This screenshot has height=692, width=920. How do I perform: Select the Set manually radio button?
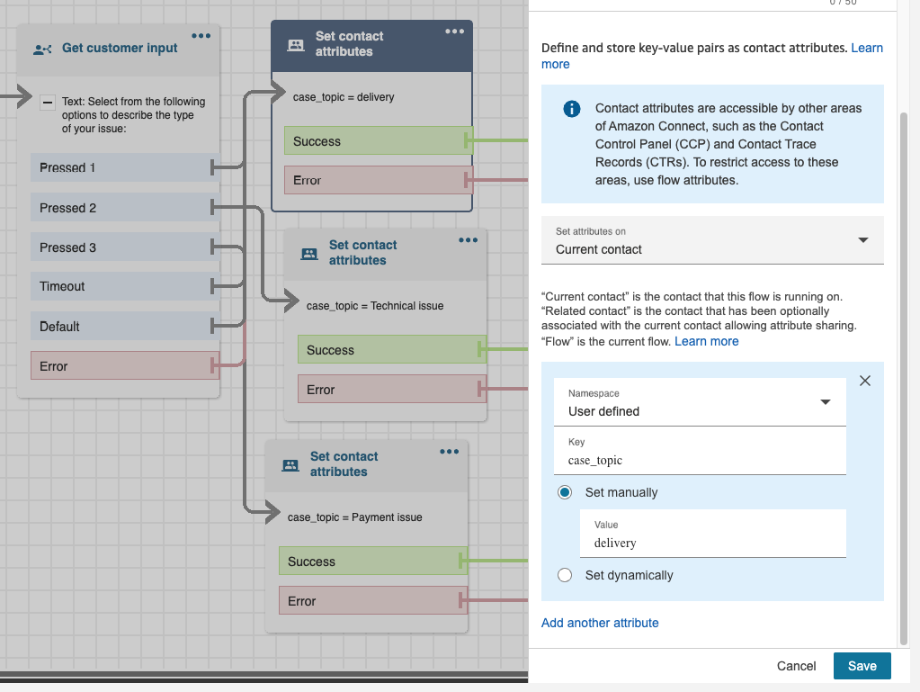565,492
